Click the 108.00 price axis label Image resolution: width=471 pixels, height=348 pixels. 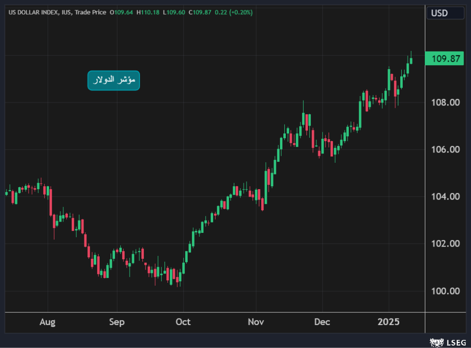tap(445, 102)
